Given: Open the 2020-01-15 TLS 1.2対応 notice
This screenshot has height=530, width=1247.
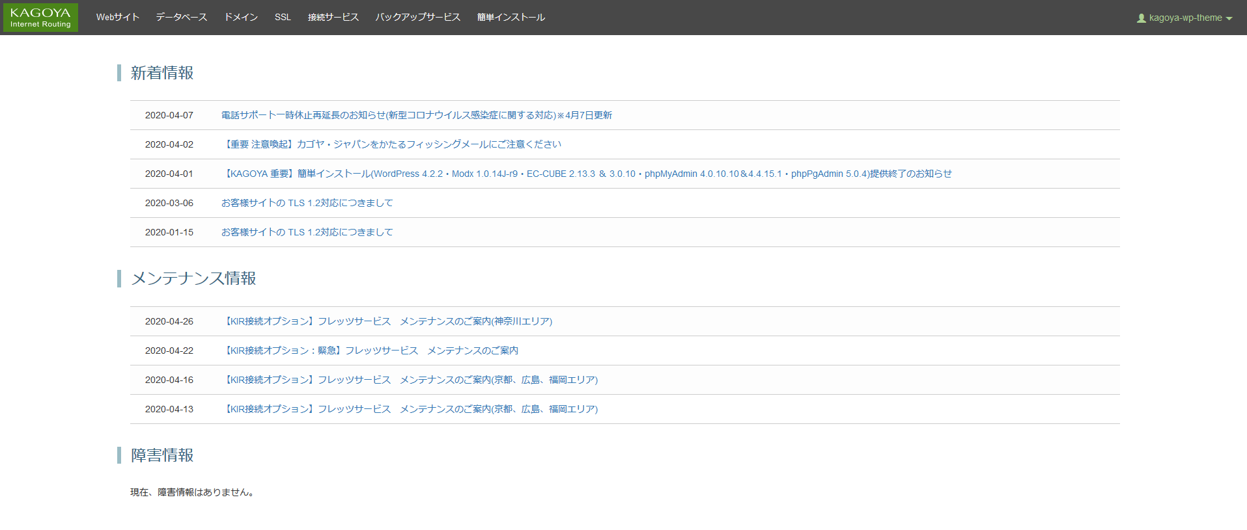Looking at the screenshot, I should tap(307, 232).
